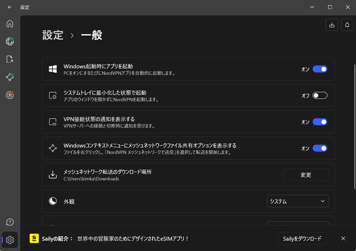The image size is (356, 251).
Task: Open the file sharing sidebar icon
Action: point(10,59)
